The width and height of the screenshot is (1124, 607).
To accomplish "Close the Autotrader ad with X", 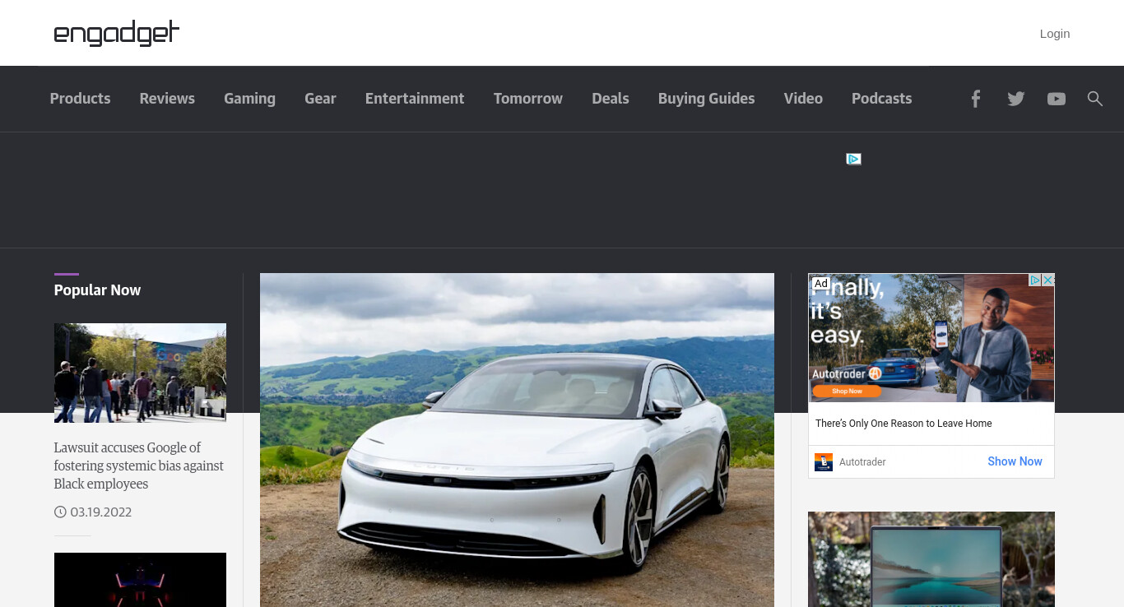I will point(1048,280).
